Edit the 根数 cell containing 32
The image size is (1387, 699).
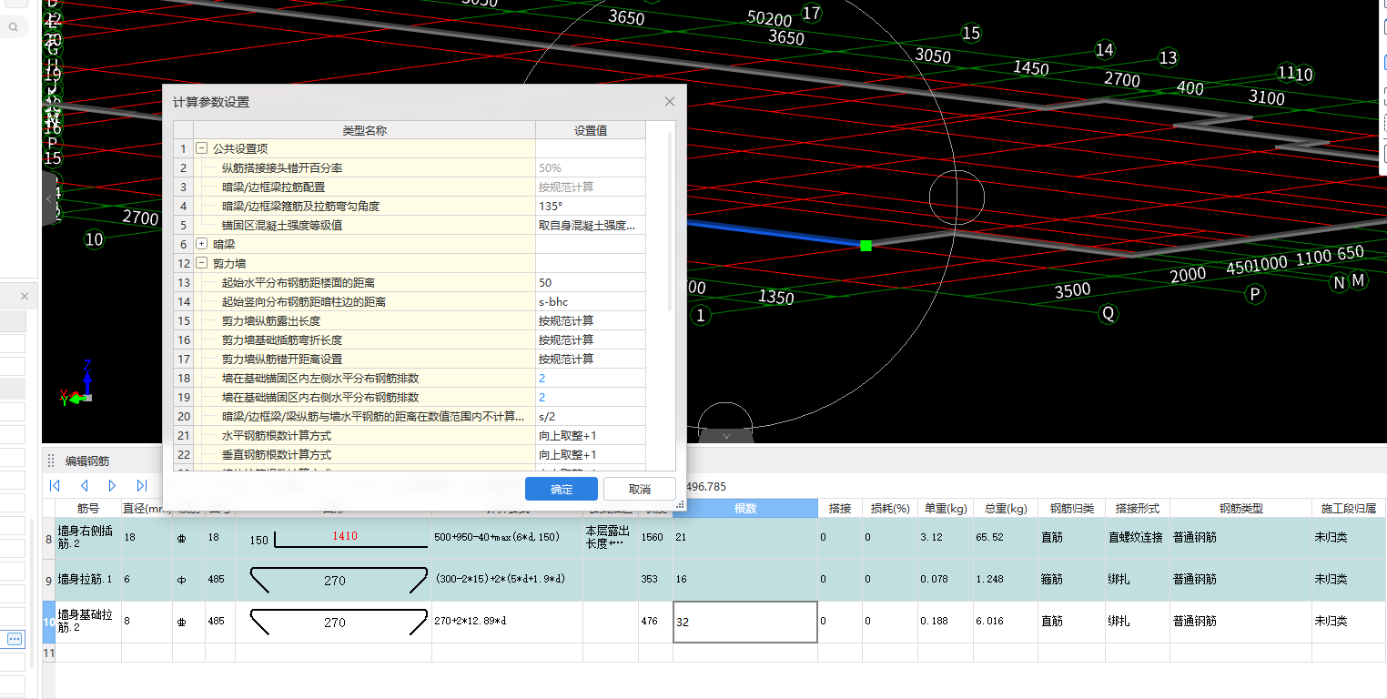(x=745, y=622)
